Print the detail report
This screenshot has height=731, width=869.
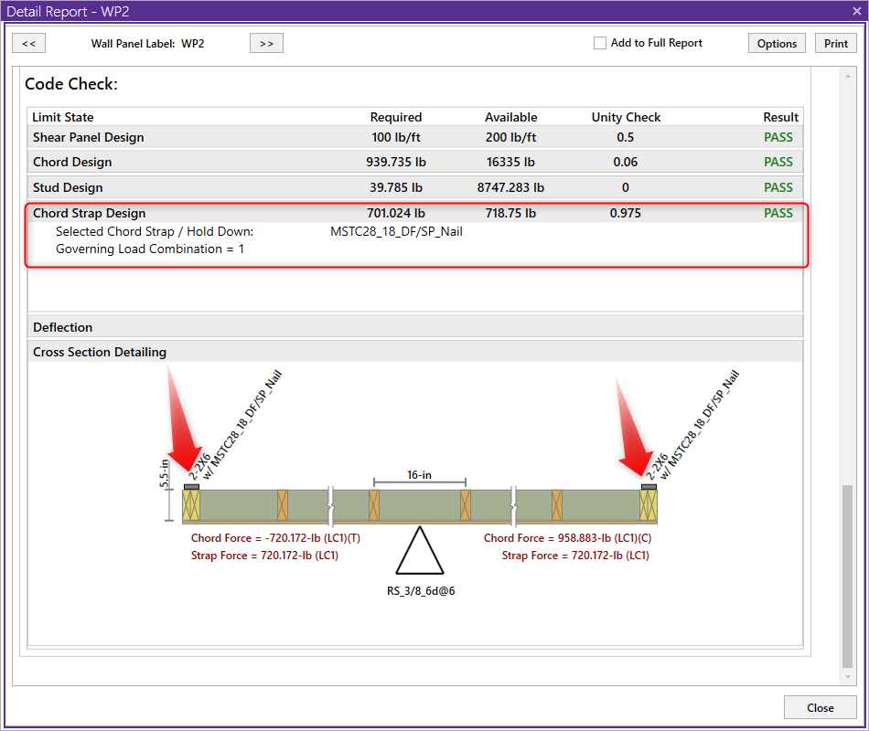coord(835,43)
